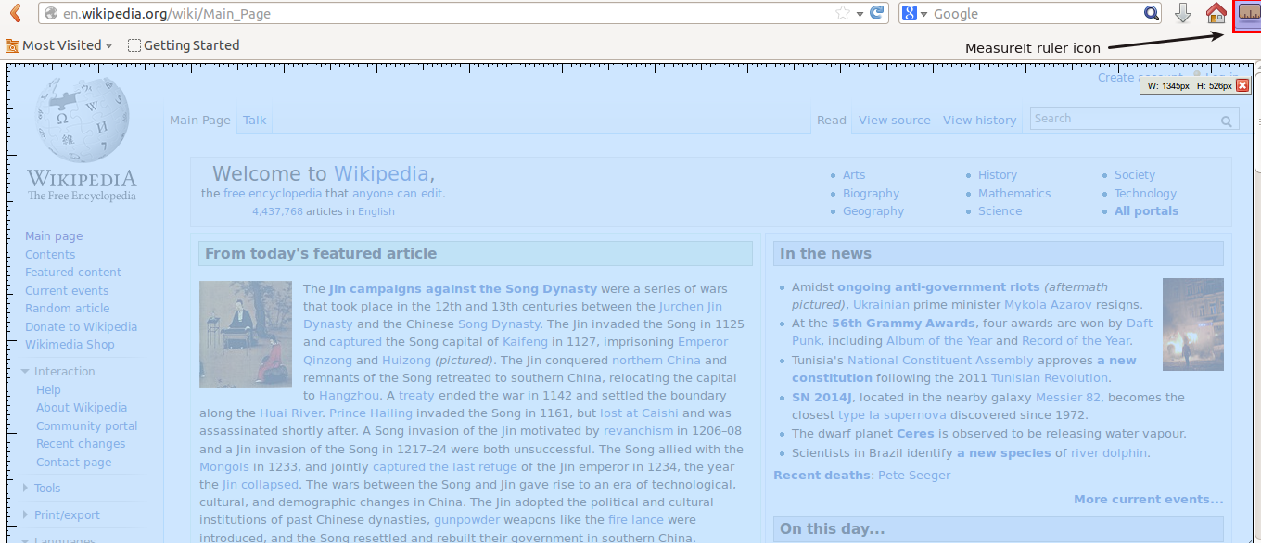Image resolution: width=1261 pixels, height=546 pixels.
Task: Open the Contact page link
Action: (x=73, y=463)
